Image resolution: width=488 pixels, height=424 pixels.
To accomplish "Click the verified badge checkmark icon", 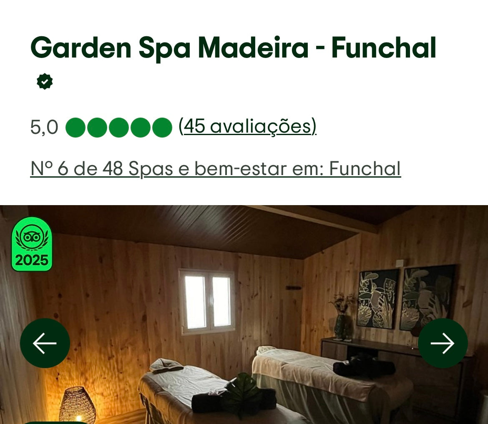I will pos(45,81).
